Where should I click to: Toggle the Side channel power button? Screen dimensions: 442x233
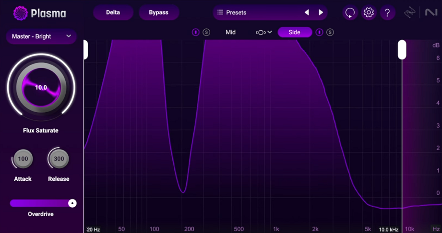click(319, 33)
